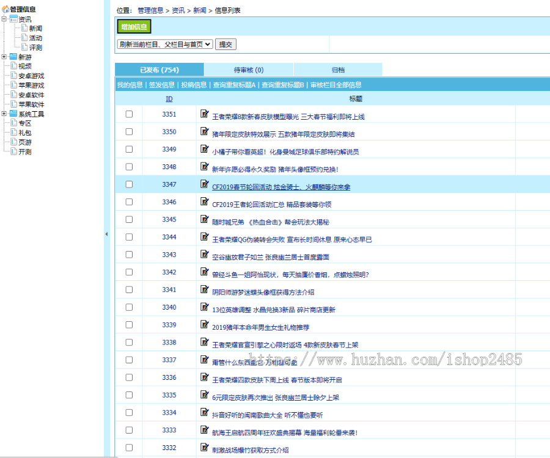Click the edit icon beside article 3334
The width and height of the screenshot is (550, 458).
pyautogui.click(x=205, y=412)
